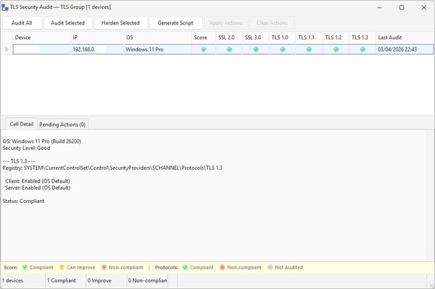Click the TLS 1.2 column header

[x=336, y=37]
